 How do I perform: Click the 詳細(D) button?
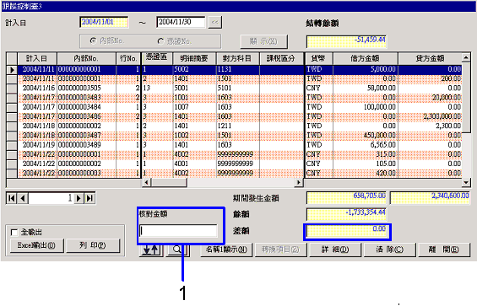[x=335, y=250]
